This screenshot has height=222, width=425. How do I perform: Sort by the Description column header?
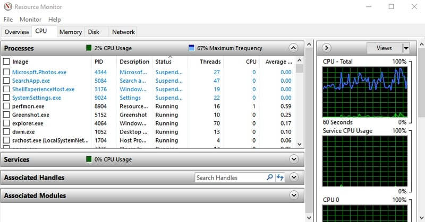point(134,61)
